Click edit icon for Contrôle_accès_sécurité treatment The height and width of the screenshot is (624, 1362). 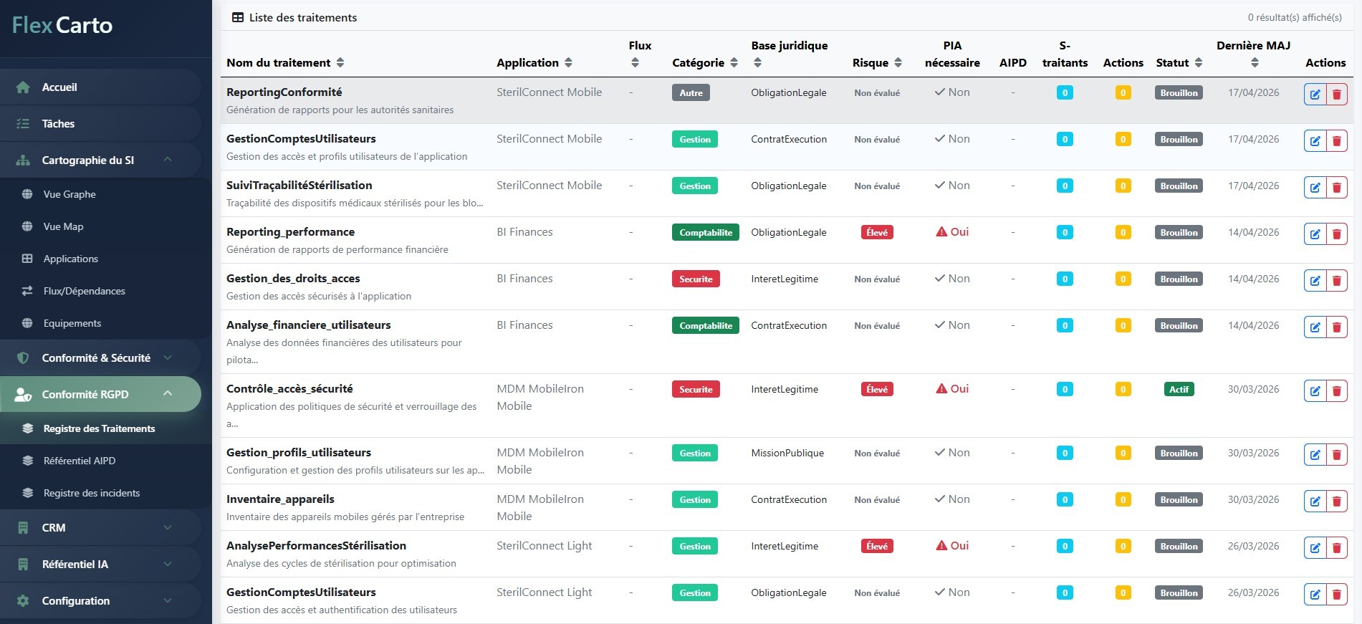pyautogui.click(x=1315, y=390)
